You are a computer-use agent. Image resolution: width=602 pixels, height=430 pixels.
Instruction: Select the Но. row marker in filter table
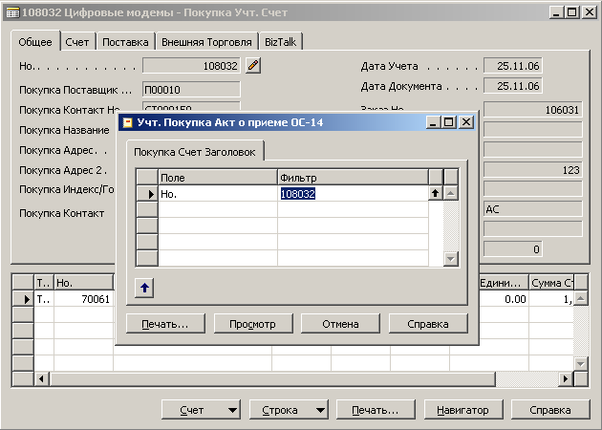click(147, 194)
